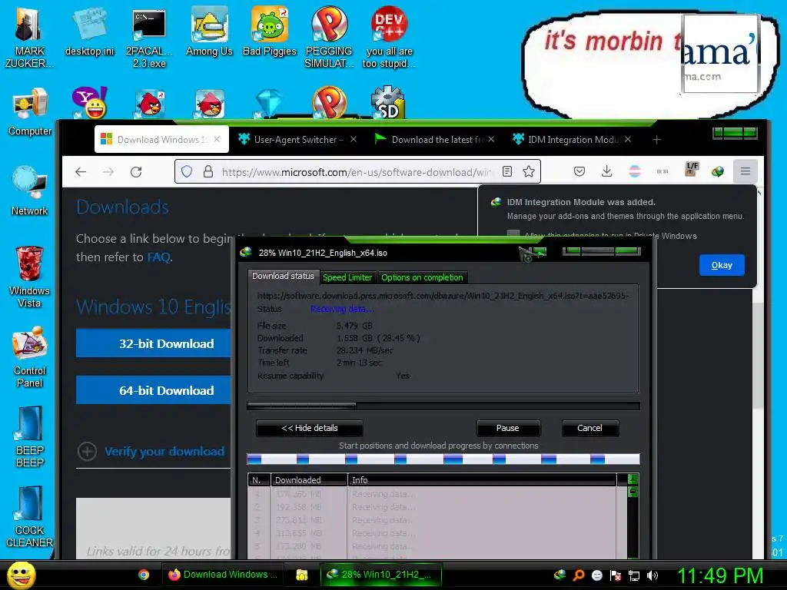Select the desktop.ini file icon
The height and width of the screenshot is (590, 787).
89,31
